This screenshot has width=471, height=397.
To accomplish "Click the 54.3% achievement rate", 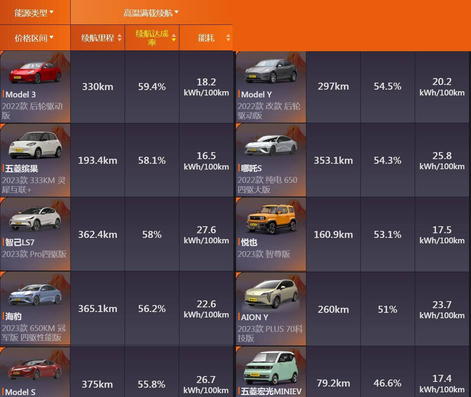I will tap(388, 160).
